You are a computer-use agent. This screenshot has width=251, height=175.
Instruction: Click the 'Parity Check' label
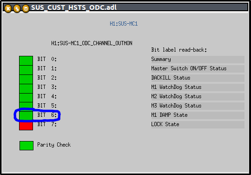[54, 145]
